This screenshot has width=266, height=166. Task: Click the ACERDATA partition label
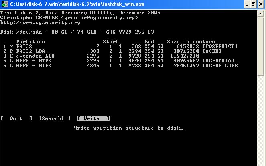pos(219,60)
